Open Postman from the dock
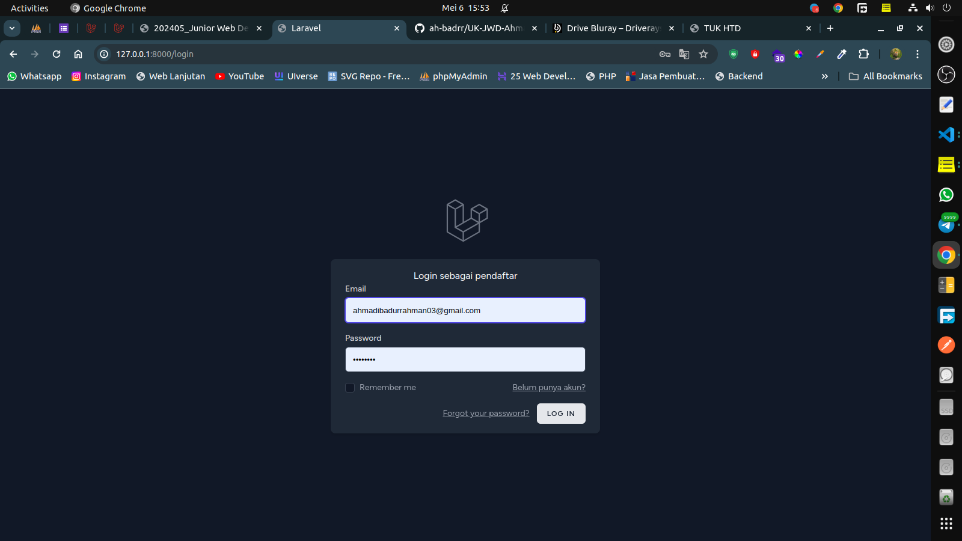 point(946,344)
